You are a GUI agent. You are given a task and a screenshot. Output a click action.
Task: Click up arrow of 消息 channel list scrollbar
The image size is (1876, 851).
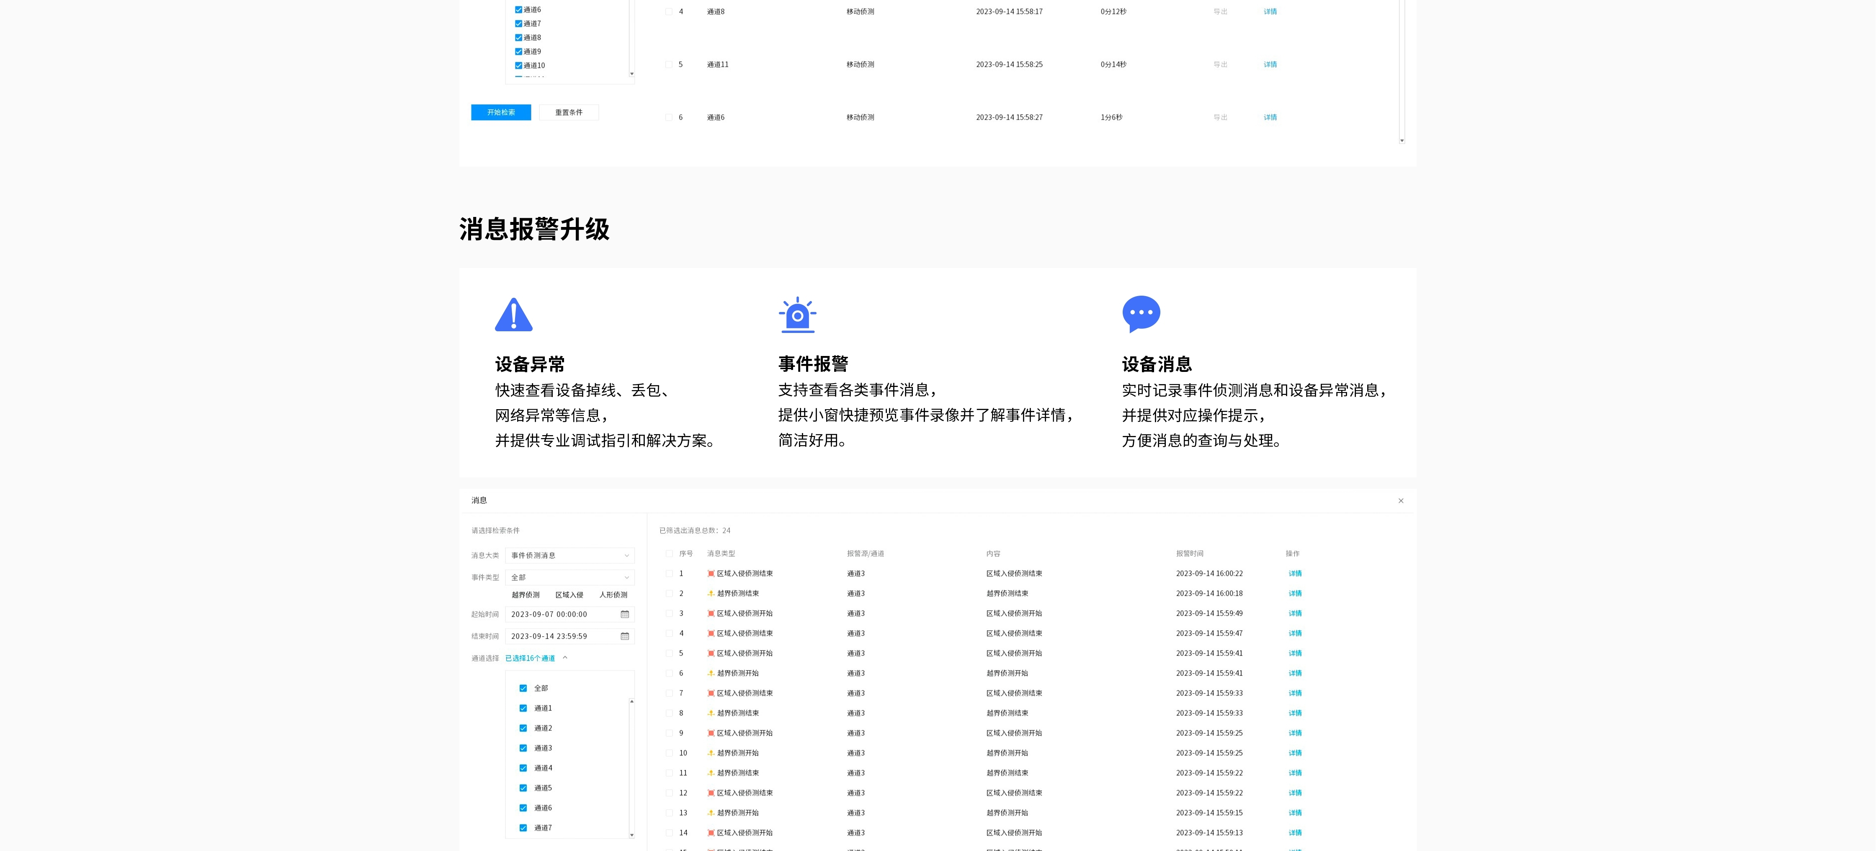point(631,701)
